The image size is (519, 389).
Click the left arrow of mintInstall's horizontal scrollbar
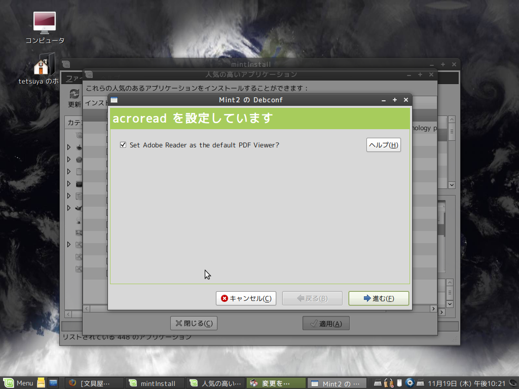(x=68, y=314)
